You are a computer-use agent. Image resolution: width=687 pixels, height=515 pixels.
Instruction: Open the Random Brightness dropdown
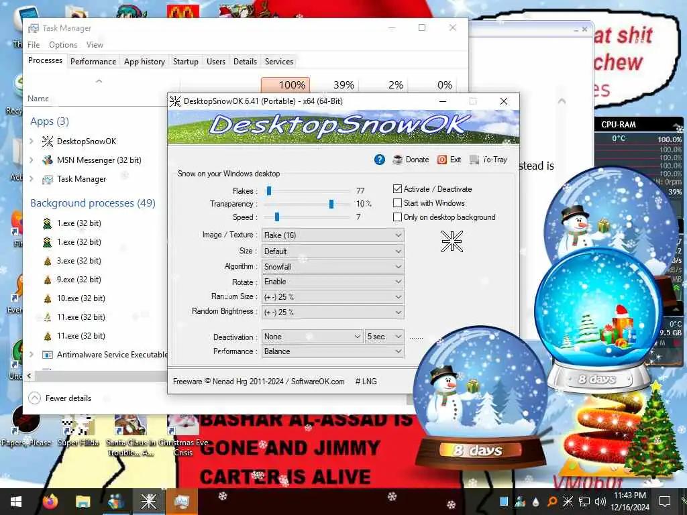tap(333, 312)
